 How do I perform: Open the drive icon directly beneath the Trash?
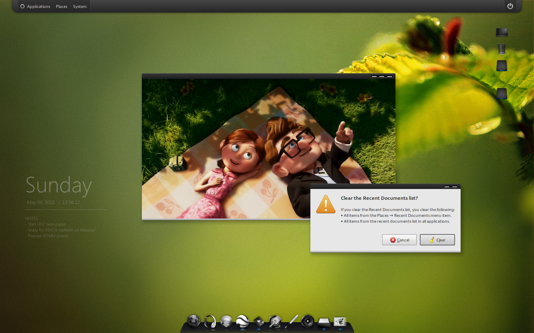click(502, 66)
